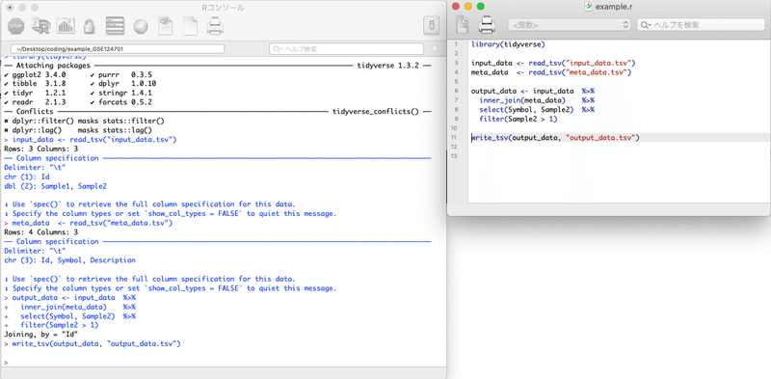Click the working directory path field in console
Viewport: 771px width, 379px height.
click(x=117, y=49)
